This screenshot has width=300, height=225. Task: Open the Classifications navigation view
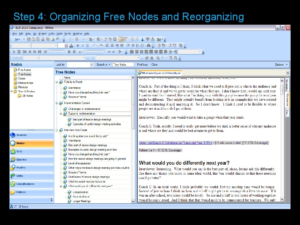click(32, 184)
